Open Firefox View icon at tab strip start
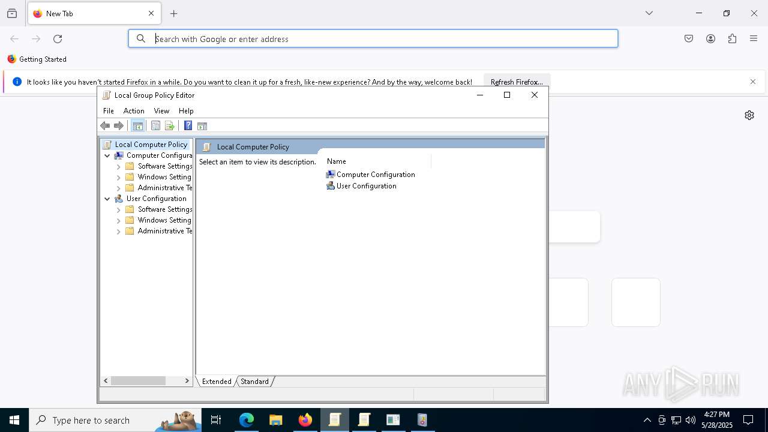The image size is (768, 432). coord(12,14)
